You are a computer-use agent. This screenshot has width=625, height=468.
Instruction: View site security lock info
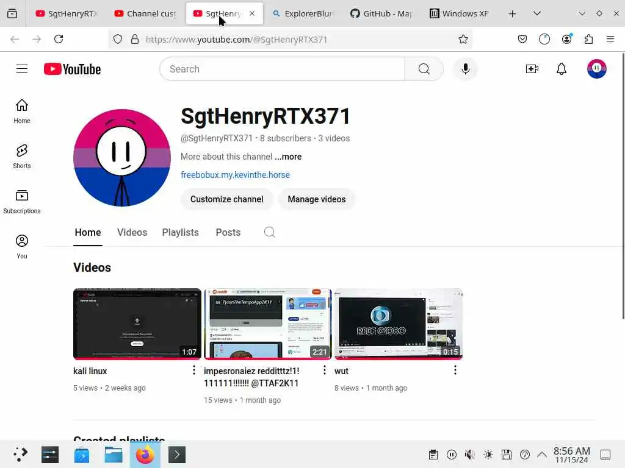[x=135, y=39]
